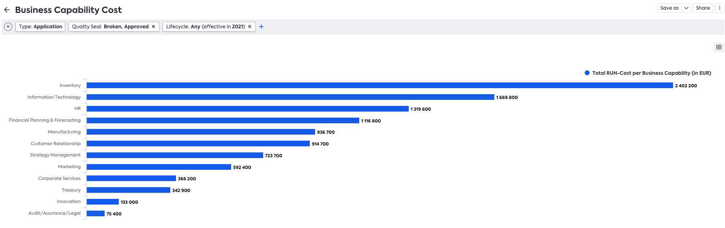Clear all filters with circled X icon
Image resolution: width=725 pixels, height=228 pixels.
[8, 27]
